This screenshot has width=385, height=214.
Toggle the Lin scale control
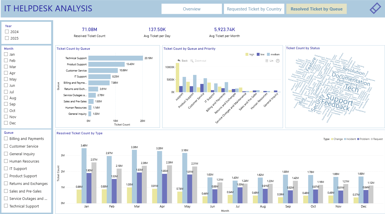click(x=269, y=61)
